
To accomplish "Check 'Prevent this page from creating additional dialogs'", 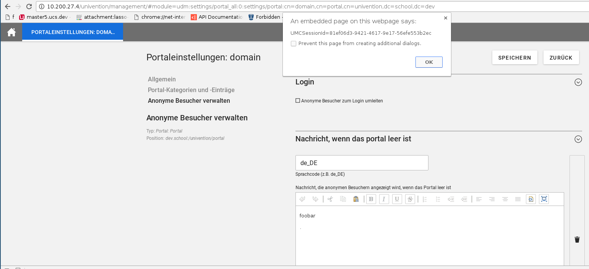I will pyautogui.click(x=294, y=44).
